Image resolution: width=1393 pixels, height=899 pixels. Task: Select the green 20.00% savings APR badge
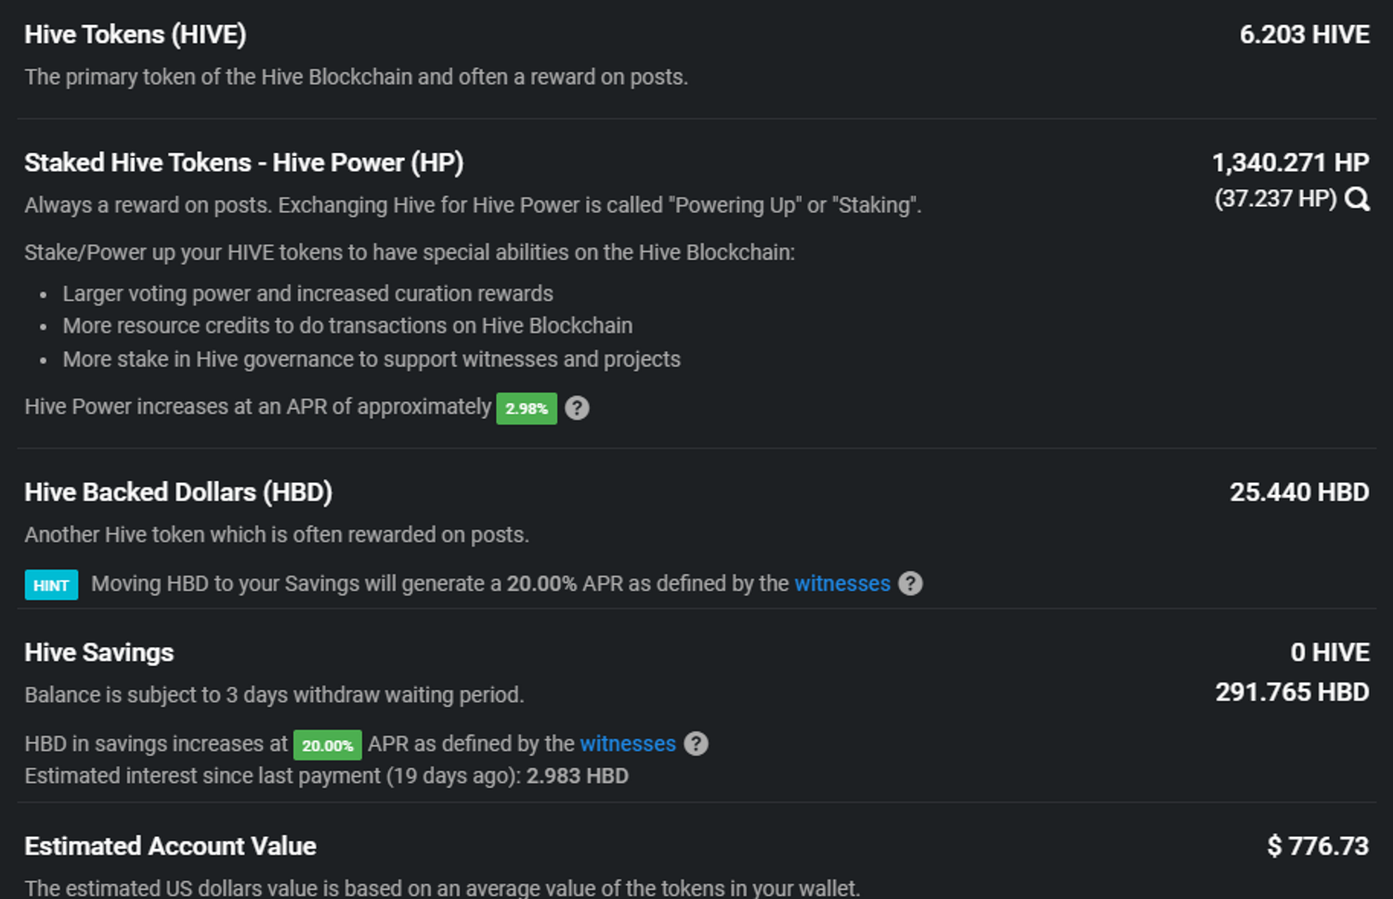[327, 745]
